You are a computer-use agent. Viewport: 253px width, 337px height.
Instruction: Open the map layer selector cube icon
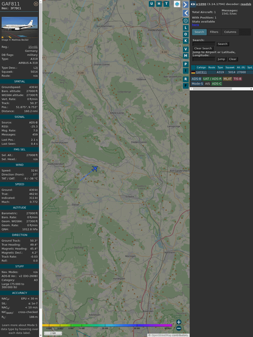(177, 4)
